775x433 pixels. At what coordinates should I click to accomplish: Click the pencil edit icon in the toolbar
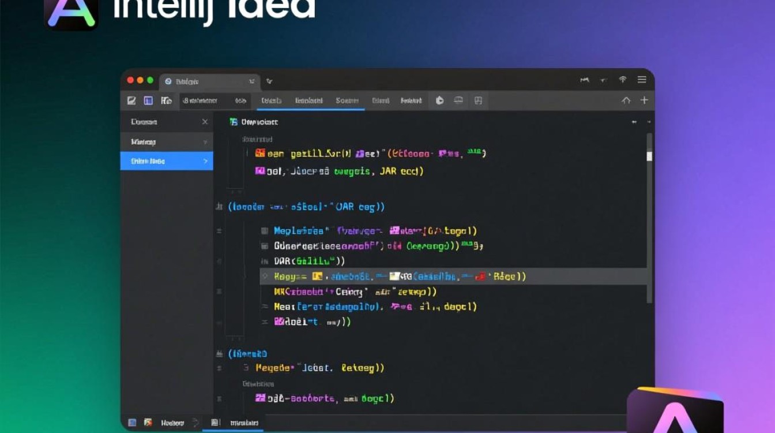pyautogui.click(x=131, y=100)
